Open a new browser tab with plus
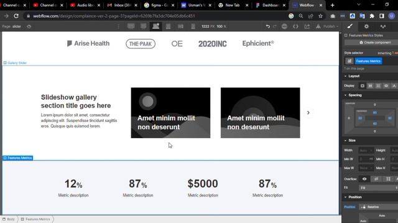 click(332, 5)
